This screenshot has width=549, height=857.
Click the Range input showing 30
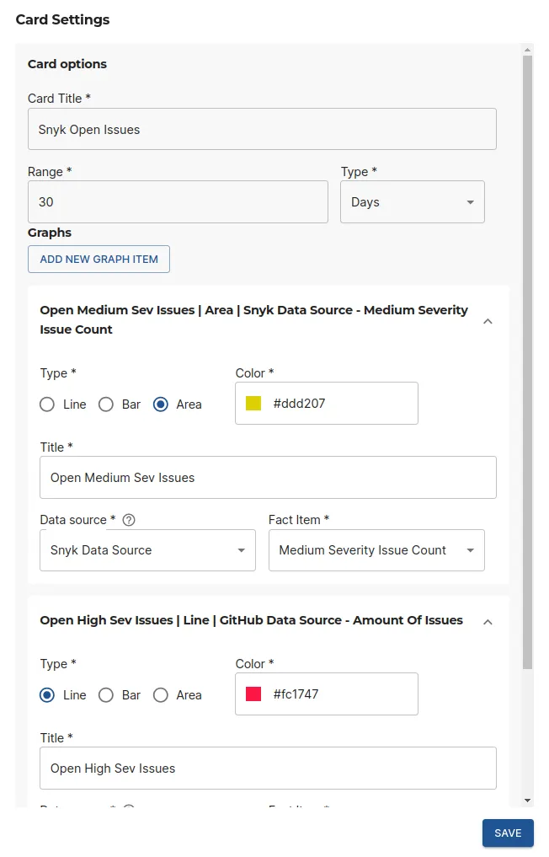(x=178, y=201)
